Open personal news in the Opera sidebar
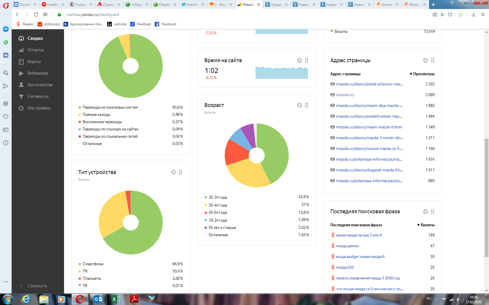Screen dimensions: 489x305 point(6,130)
